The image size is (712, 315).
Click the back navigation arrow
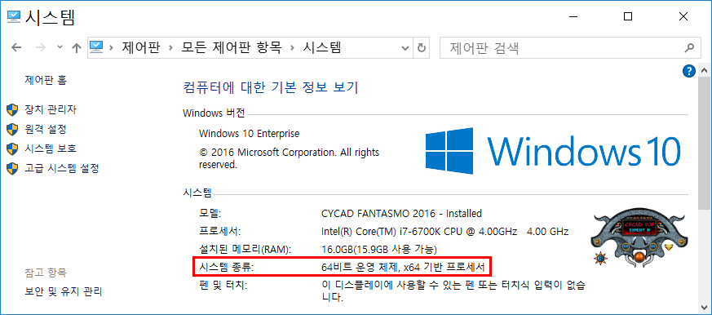pos(15,47)
